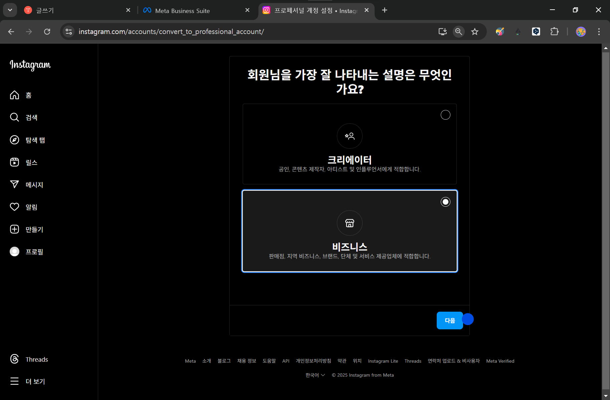Open Threads from the sidebar
This screenshot has width=610, height=400.
(29, 359)
